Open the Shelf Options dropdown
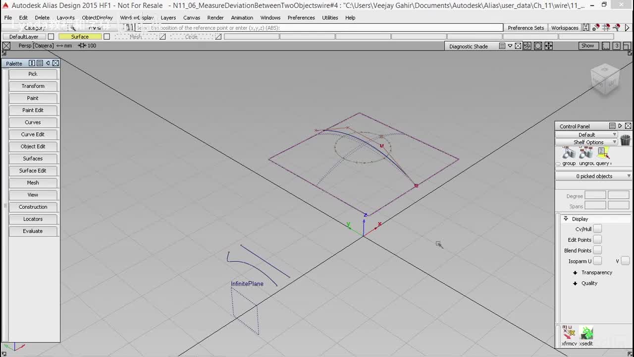The image size is (634, 357). tap(588, 142)
